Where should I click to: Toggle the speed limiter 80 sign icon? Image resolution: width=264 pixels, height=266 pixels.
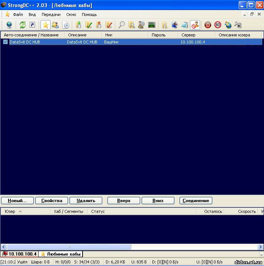pos(218,25)
